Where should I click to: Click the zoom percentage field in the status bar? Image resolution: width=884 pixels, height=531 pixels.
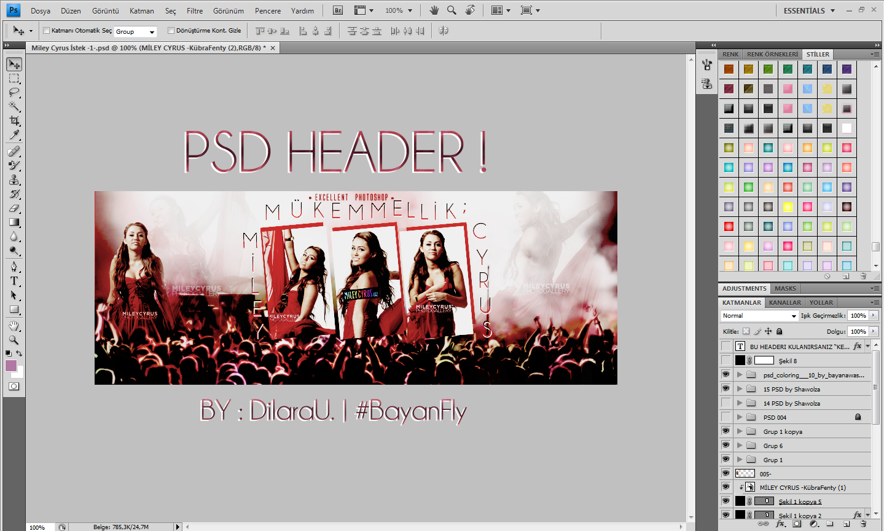point(38,527)
